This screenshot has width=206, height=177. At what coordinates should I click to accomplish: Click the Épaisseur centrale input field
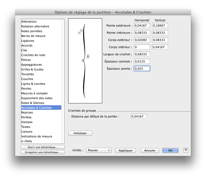point(142,61)
